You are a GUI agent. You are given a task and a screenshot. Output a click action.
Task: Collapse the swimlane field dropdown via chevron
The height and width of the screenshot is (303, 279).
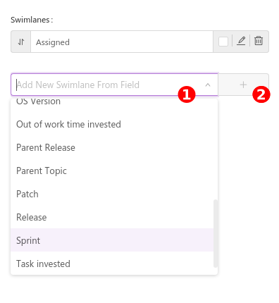pyautogui.click(x=208, y=85)
